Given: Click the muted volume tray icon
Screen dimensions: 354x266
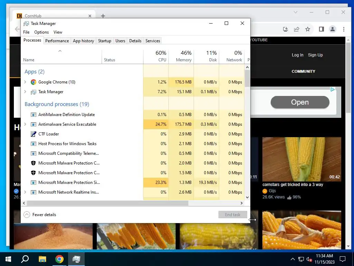Looking at the screenshot, I should pos(309,259).
